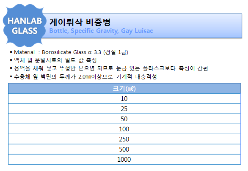Select the 10 size row
Image resolution: width=248 pixels, height=171 pixels.
pos(124,99)
